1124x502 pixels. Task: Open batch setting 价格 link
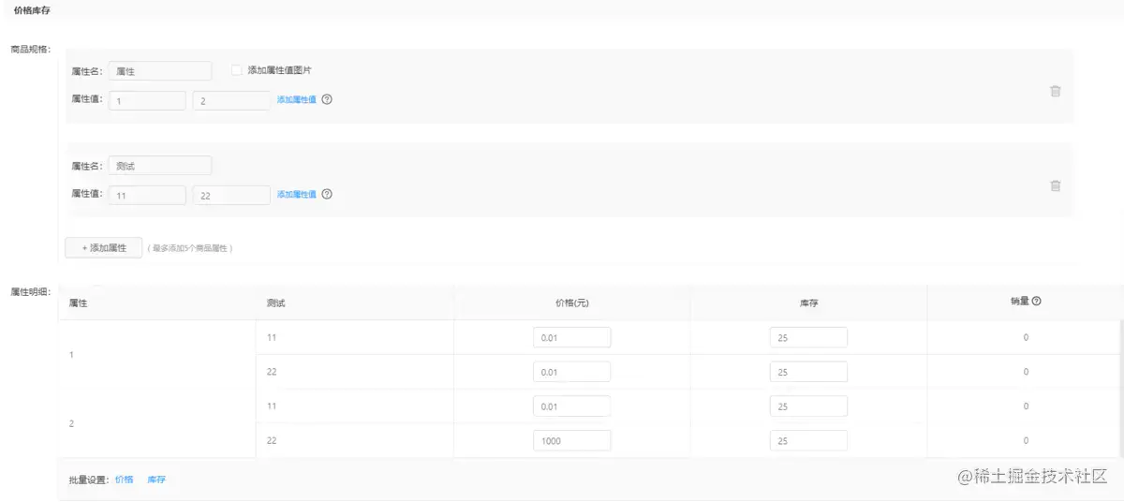coord(125,480)
